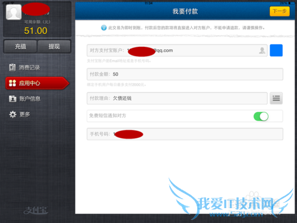Image resolution: width=297 pixels, height=223 pixels.
Task: Click the 51.00 available balance
Action: coord(36,31)
